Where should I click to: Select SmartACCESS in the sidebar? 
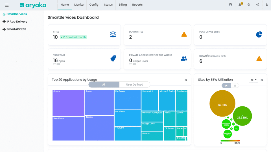16,29
